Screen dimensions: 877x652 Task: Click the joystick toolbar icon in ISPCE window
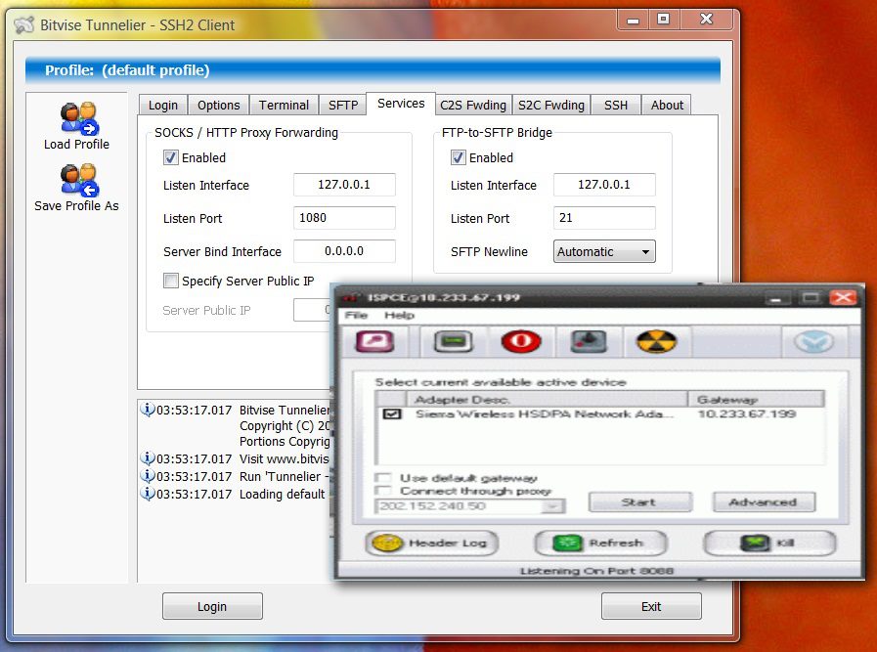589,341
